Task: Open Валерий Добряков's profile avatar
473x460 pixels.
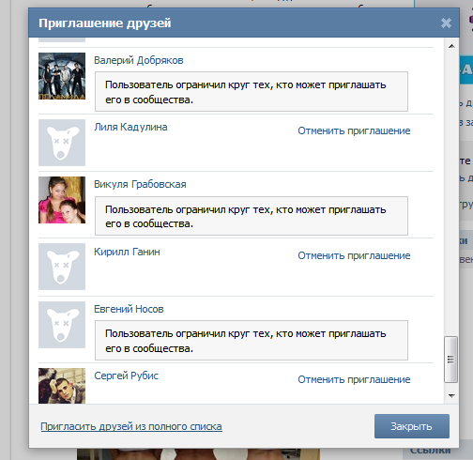Action: tap(62, 76)
